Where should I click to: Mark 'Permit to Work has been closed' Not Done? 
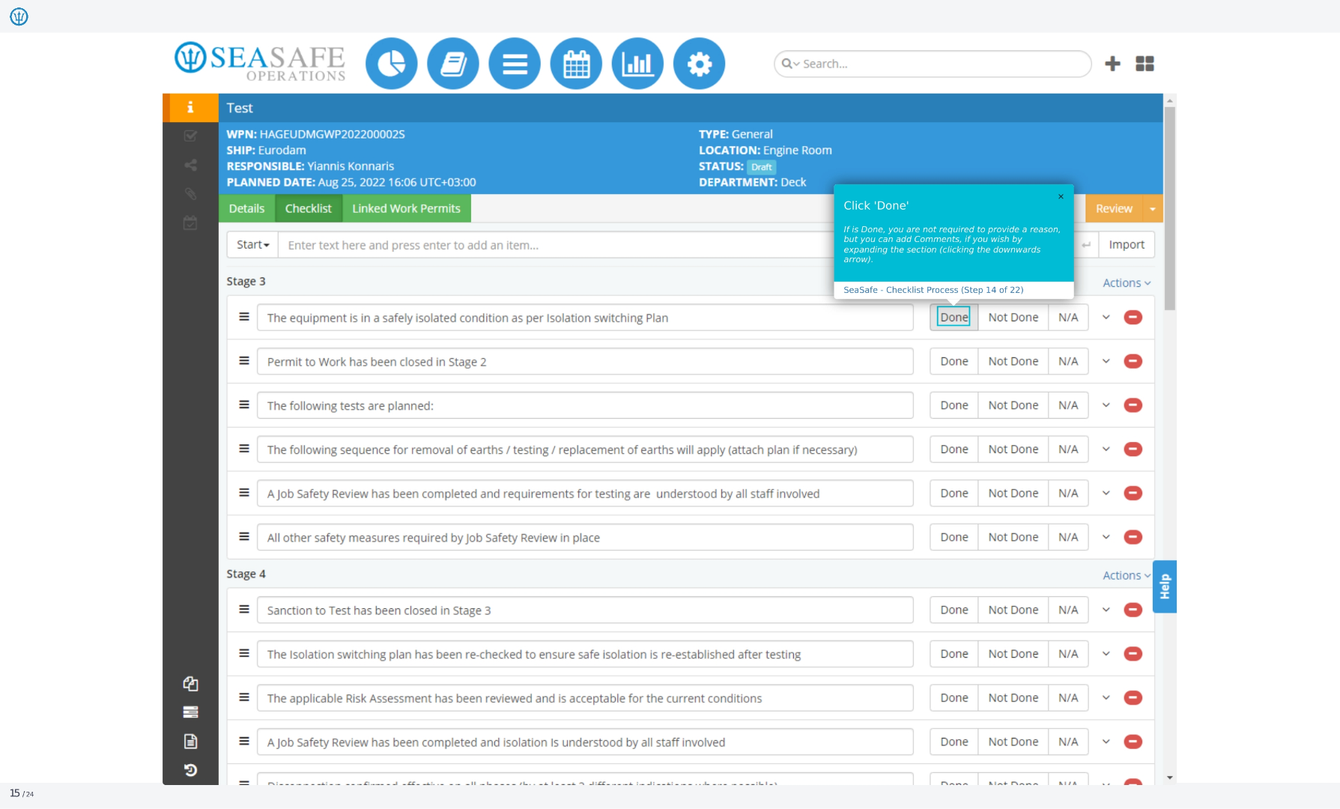coord(1013,361)
